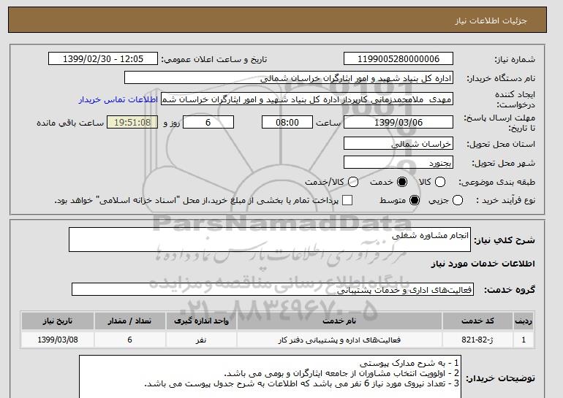
Task: Click the delivery city field بجنورد
Action: tap(398, 162)
